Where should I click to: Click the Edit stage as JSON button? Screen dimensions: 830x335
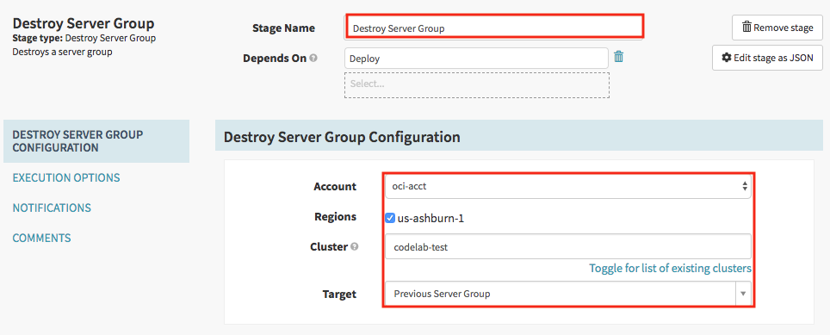(767, 58)
